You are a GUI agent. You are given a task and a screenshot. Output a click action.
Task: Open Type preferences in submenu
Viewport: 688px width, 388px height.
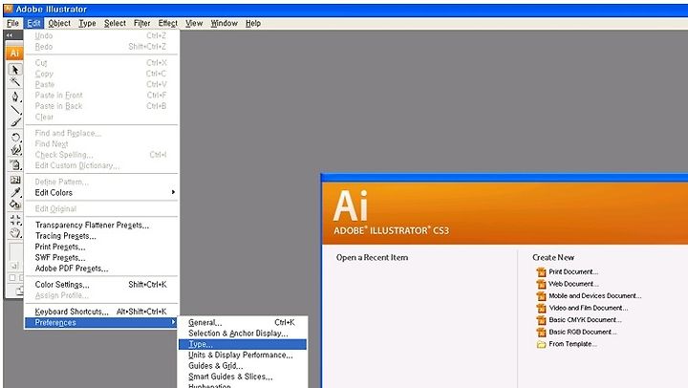[x=242, y=345]
